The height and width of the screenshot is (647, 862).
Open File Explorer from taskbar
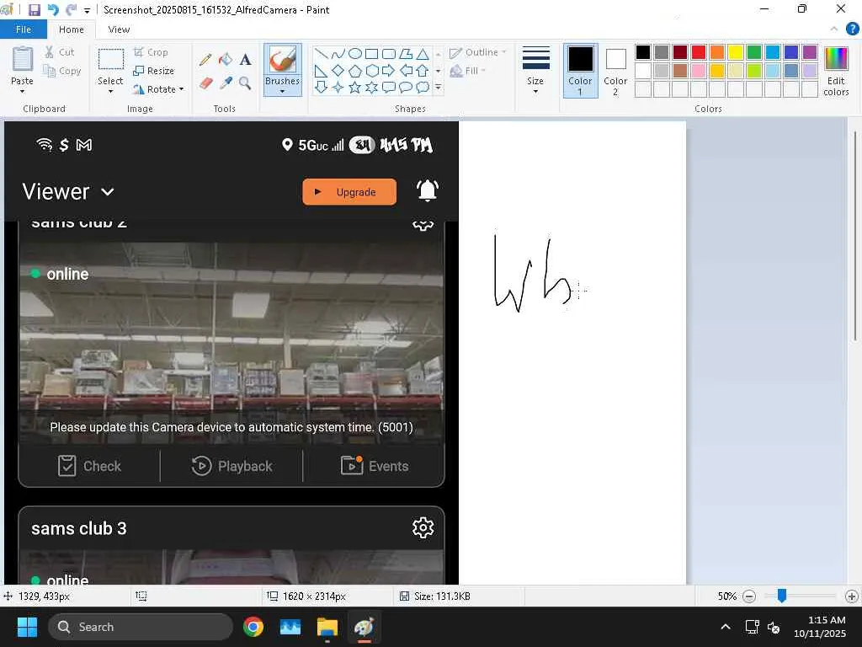[327, 627]
